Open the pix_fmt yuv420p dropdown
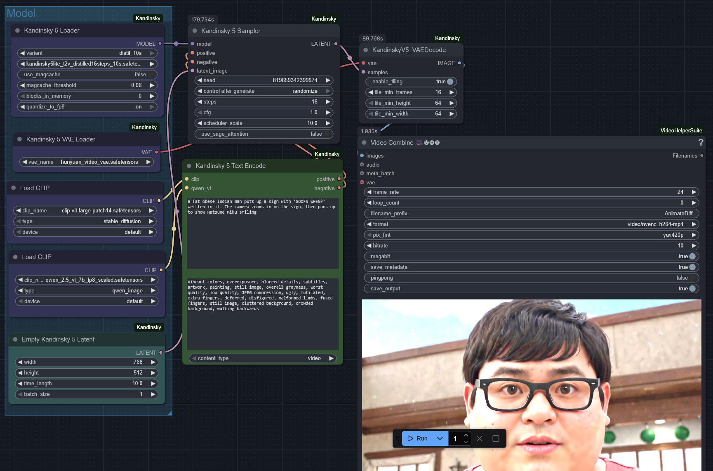The width and height of the screenshot is (713, 471). coord(532,235)
